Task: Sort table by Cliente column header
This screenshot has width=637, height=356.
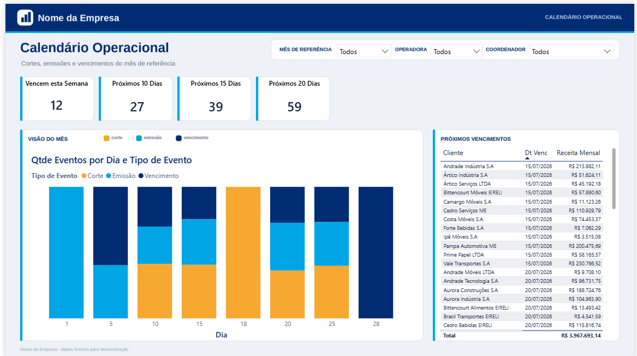Action: (x=453, y=153)
